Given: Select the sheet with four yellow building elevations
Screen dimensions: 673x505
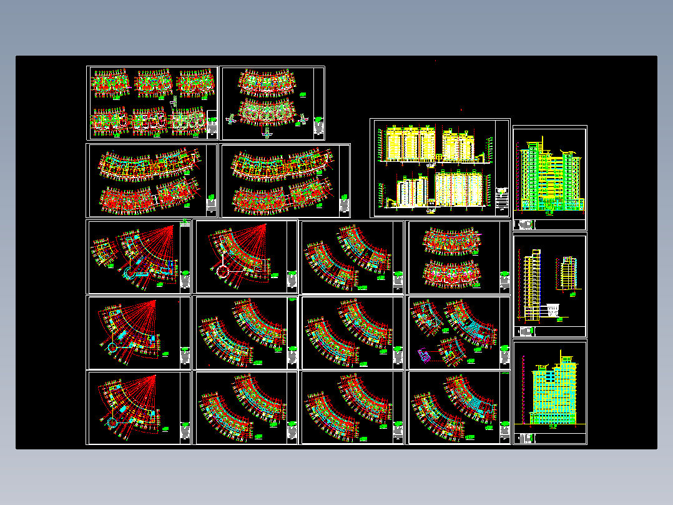Looking at the screenshot, I should (x=440, y=168).
